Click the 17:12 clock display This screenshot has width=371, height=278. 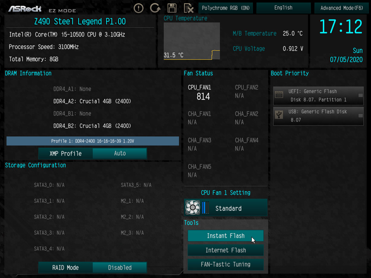pyautogui.click(x=340, y=26)
